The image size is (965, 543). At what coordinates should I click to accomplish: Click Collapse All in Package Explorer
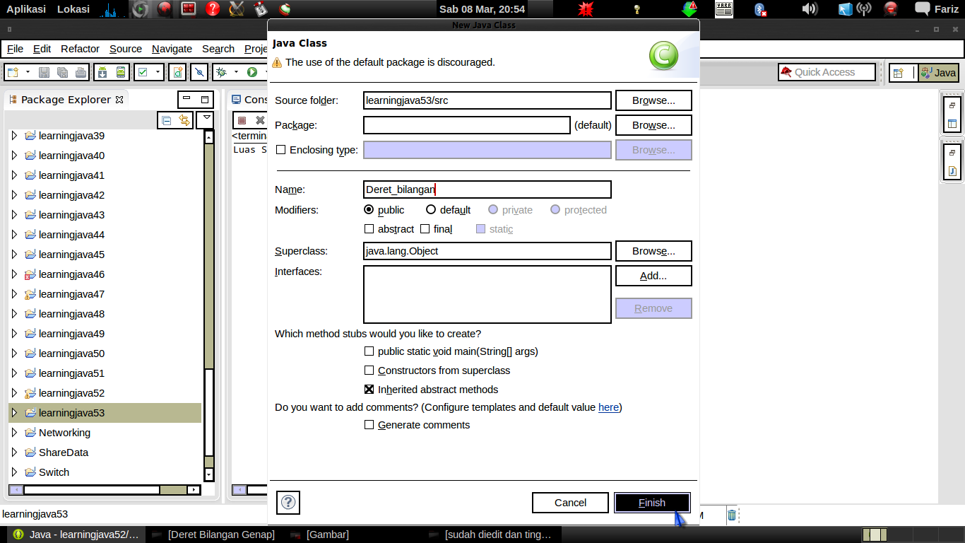[167, 120]
